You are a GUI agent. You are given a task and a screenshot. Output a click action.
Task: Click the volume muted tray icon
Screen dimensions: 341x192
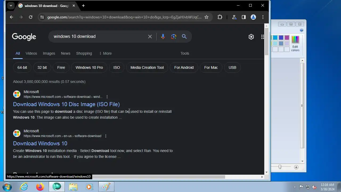coord(314,187)
